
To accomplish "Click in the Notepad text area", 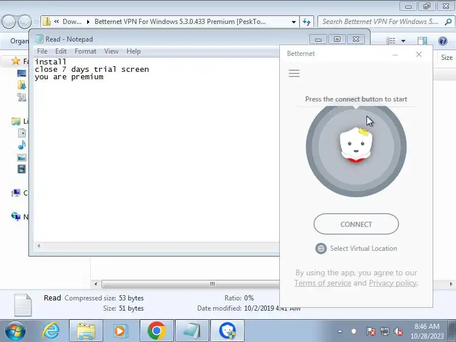I will [156, 150].
